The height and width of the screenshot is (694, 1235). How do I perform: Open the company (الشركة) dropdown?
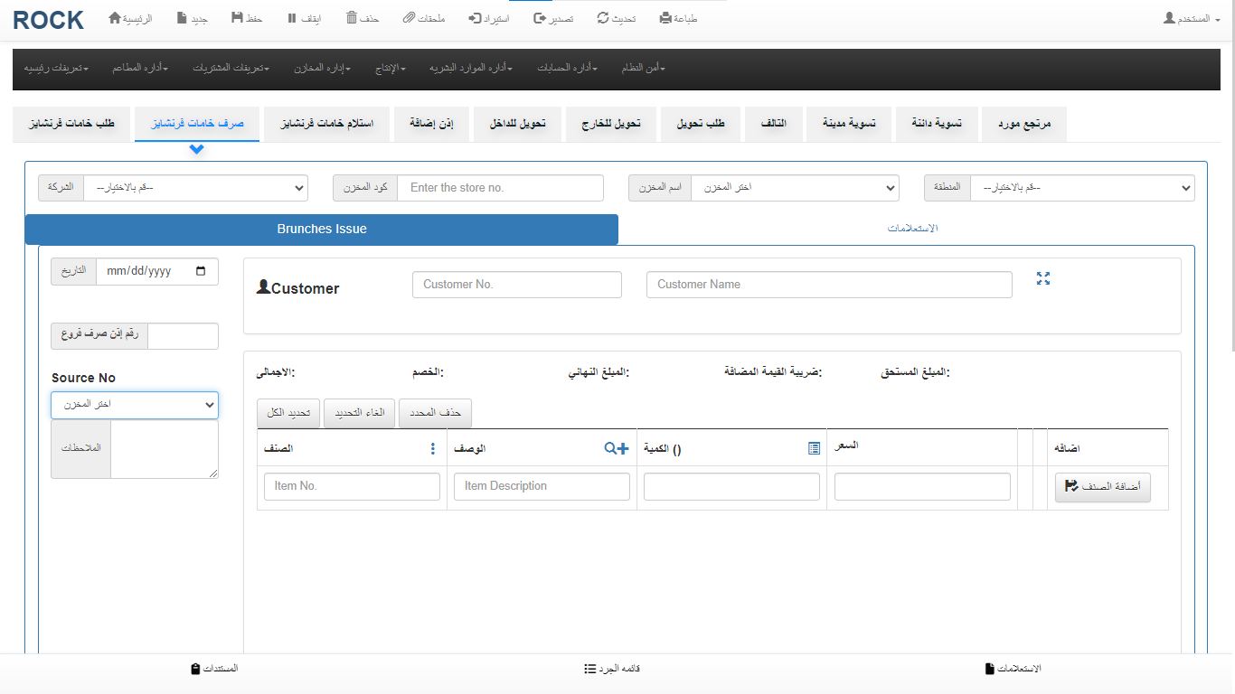195,188
